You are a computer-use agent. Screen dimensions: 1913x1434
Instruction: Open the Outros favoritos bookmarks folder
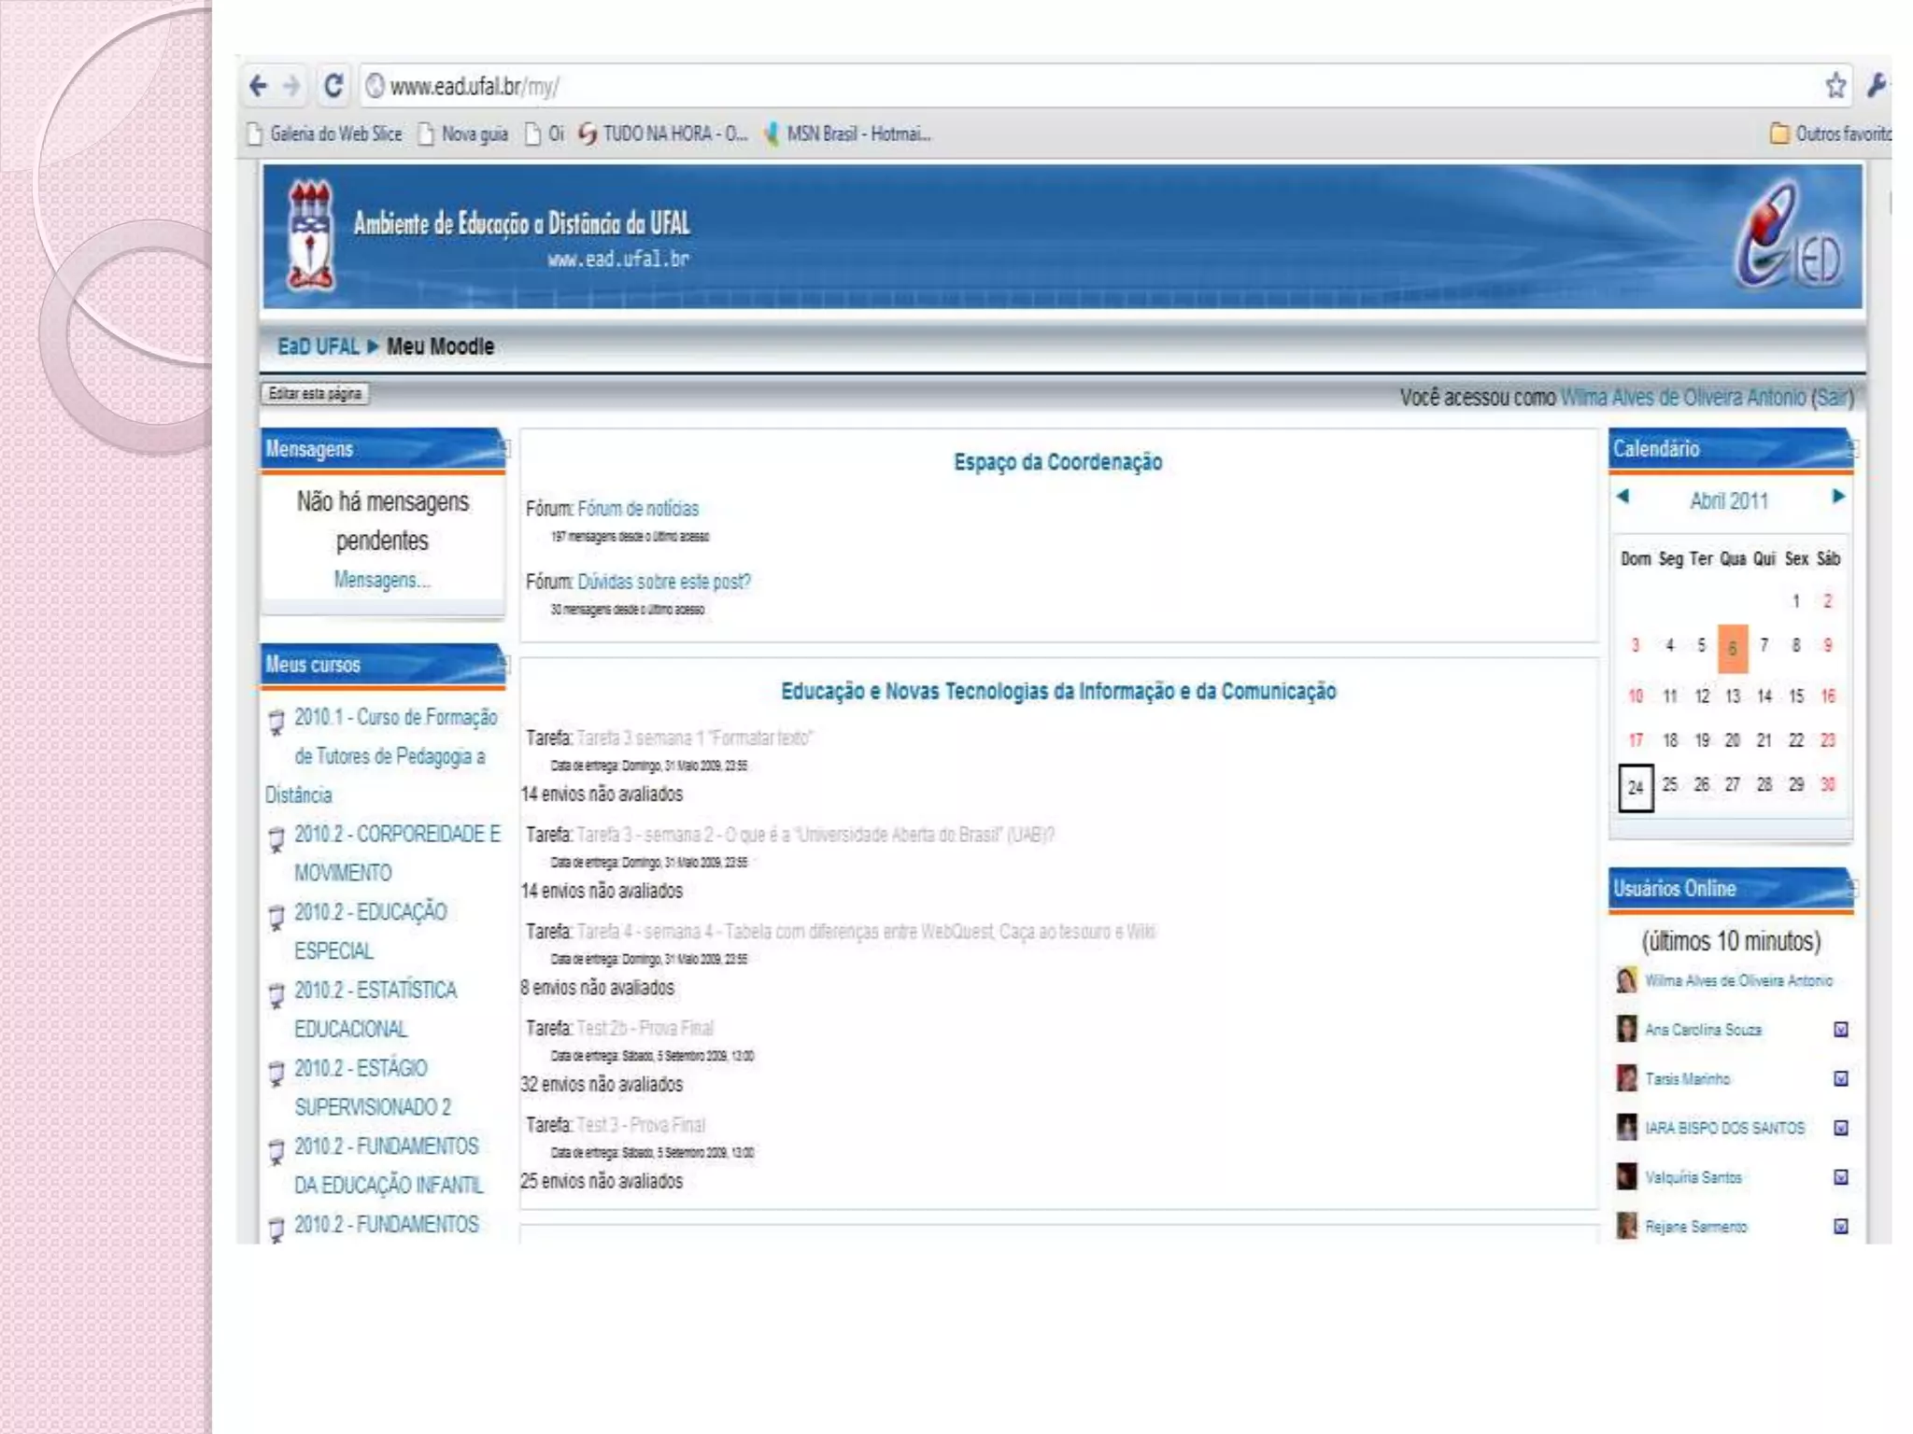pos(1831,134)
